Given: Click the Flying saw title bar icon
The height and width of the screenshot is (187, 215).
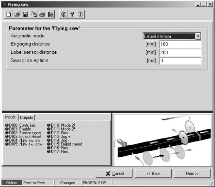Looking at the screenshot, I should click(5, 4).
